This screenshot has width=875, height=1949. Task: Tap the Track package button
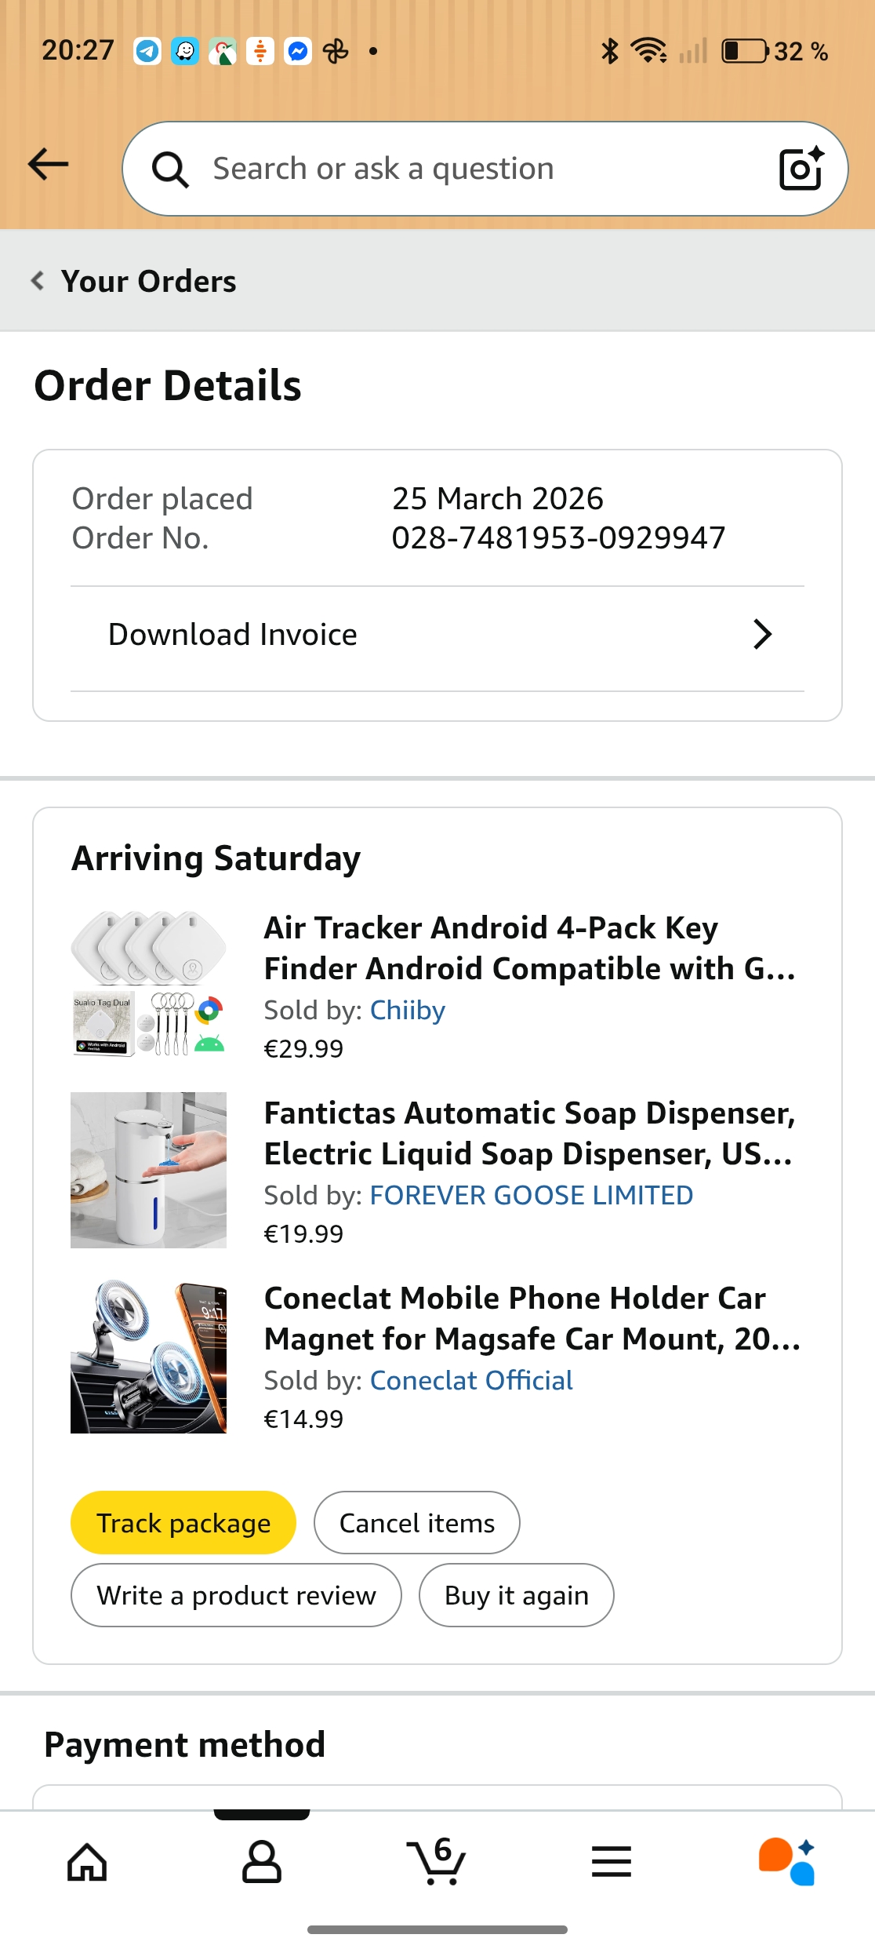[183, 1522]
